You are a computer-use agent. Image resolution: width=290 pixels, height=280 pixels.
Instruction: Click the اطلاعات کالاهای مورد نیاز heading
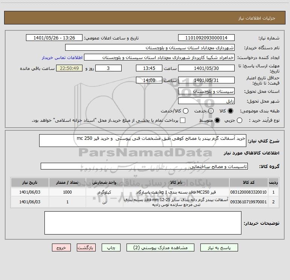pyautogui.click(x=251, y=153)
